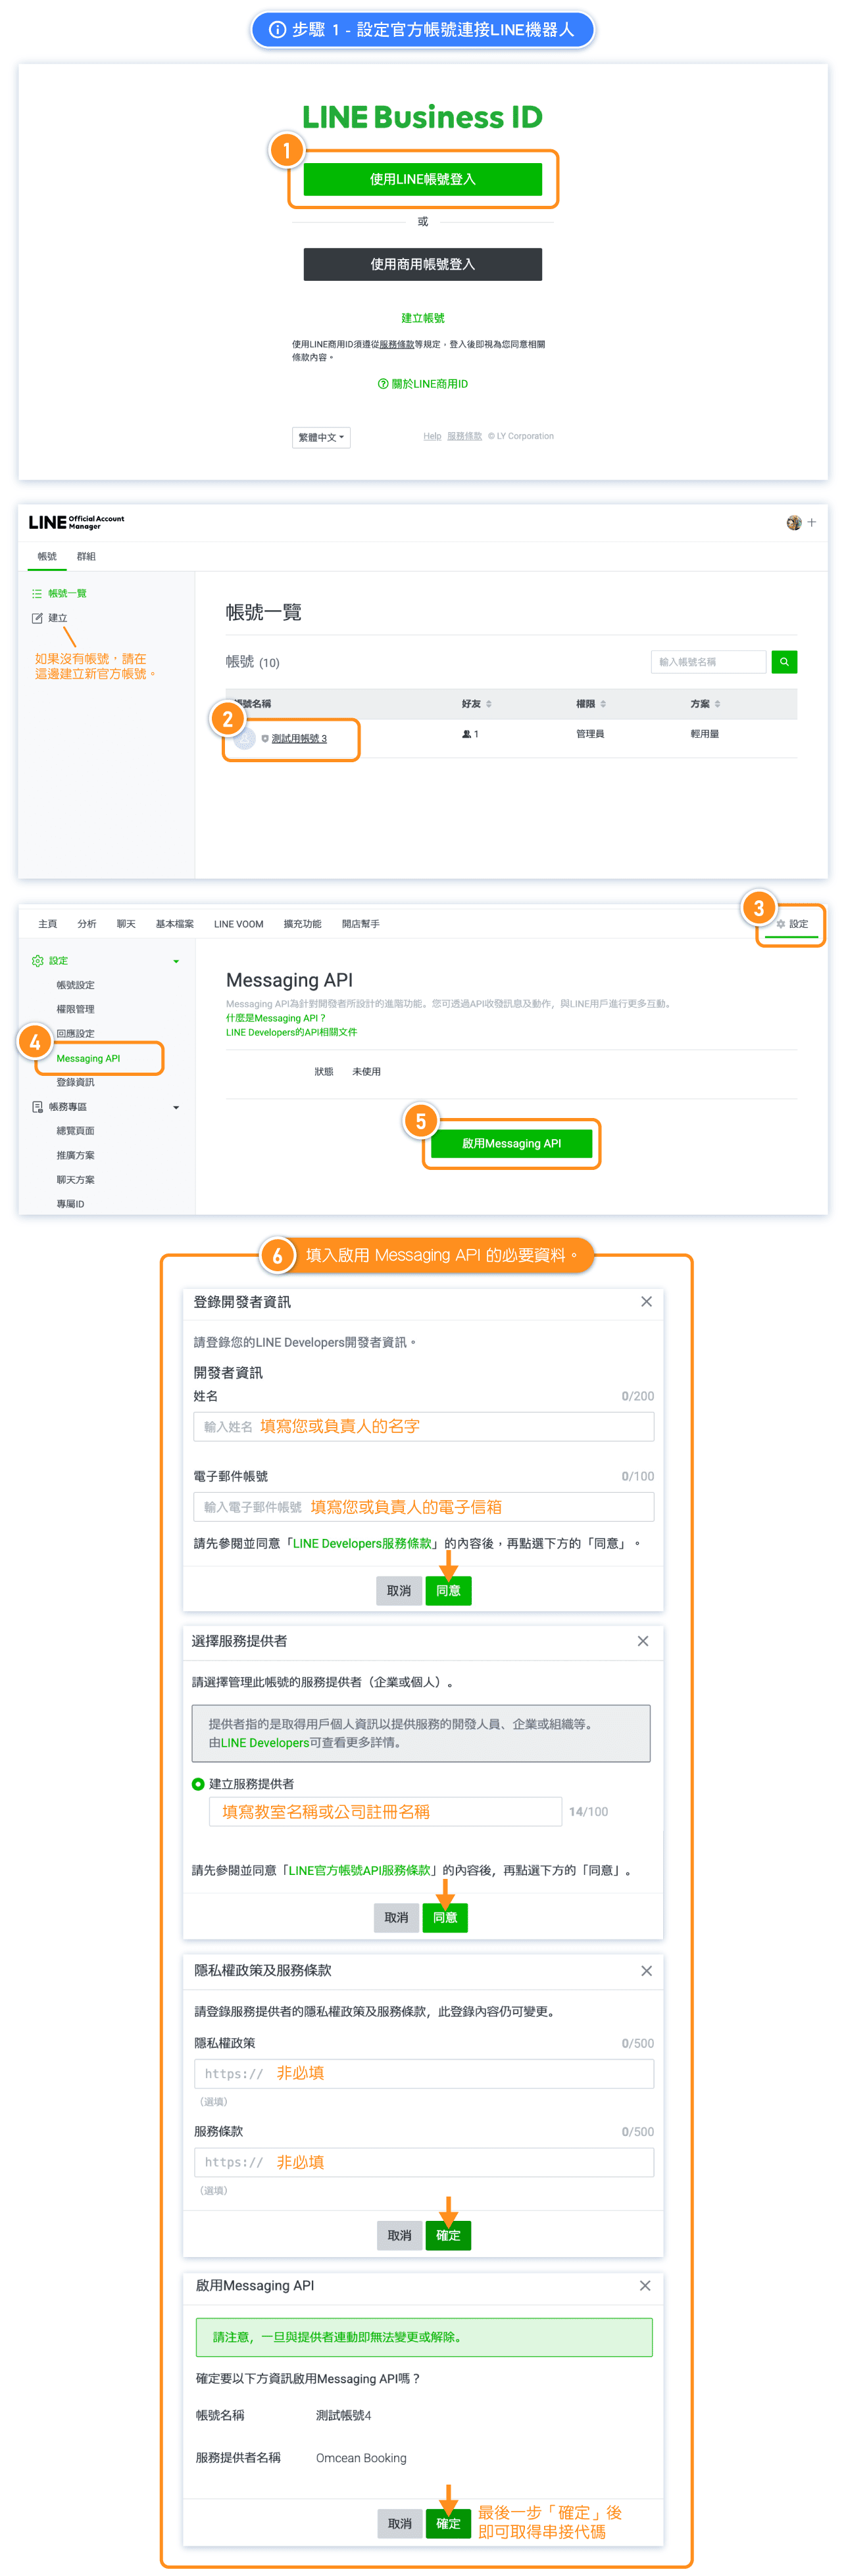Close the 隱私權政策及服務條款 dialog
The height and width of the screenshot is (2576, 846).
click(x=646, y=1970)
